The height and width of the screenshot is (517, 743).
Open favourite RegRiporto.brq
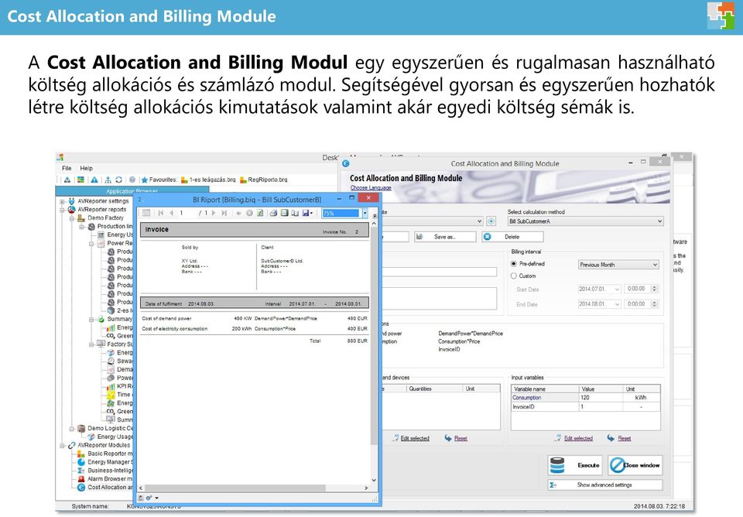pos(263,180)
